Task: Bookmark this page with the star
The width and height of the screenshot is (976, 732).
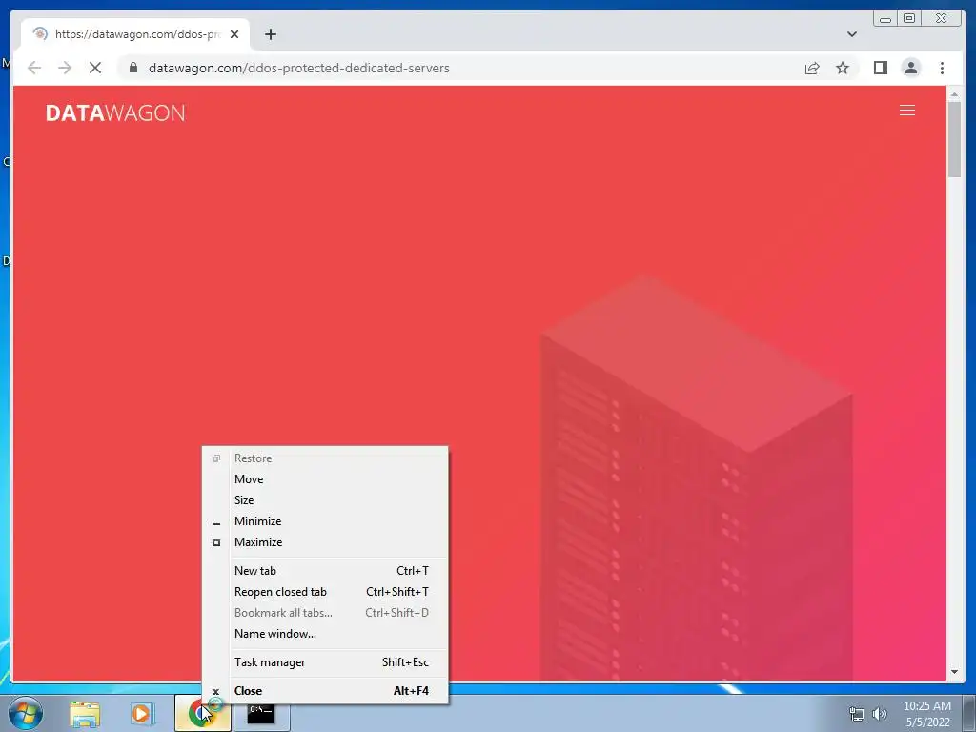Action: 843,68
